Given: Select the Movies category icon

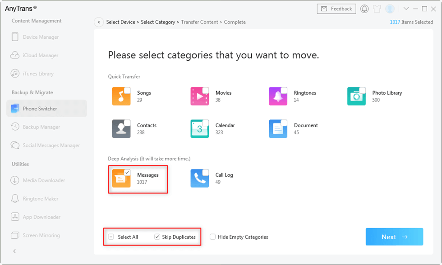Looking at the screenshot, I should coord(199,96).
